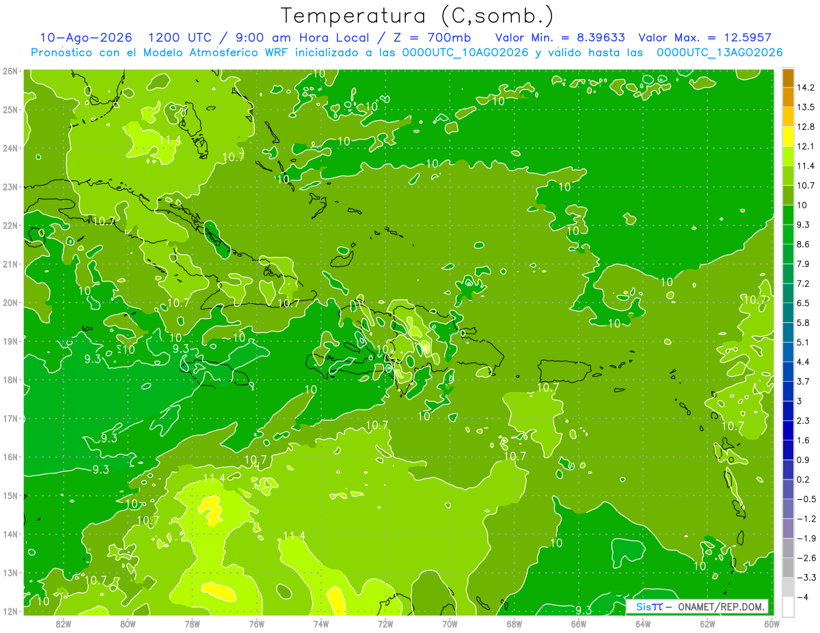Click the '9.3' contour label left of SisTT credit
This screenshot has width=820, height=633.
(584, 609)
